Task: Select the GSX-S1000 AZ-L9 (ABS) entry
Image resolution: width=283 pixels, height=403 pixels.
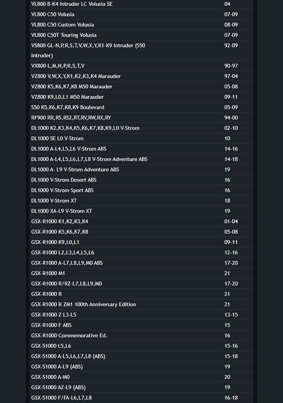Action: pos(58,387)
